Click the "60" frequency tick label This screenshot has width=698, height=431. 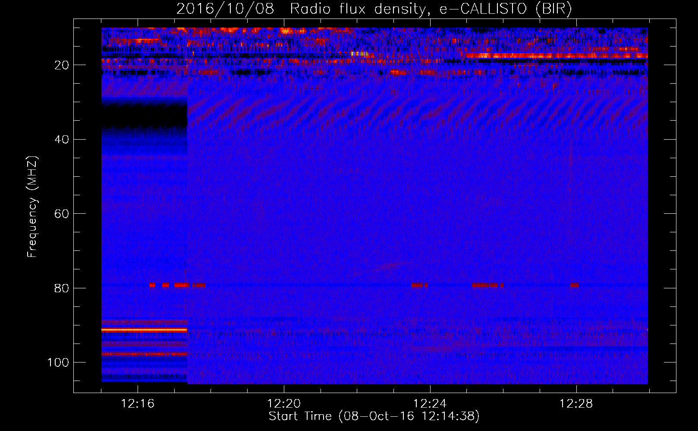click(62, 214)
